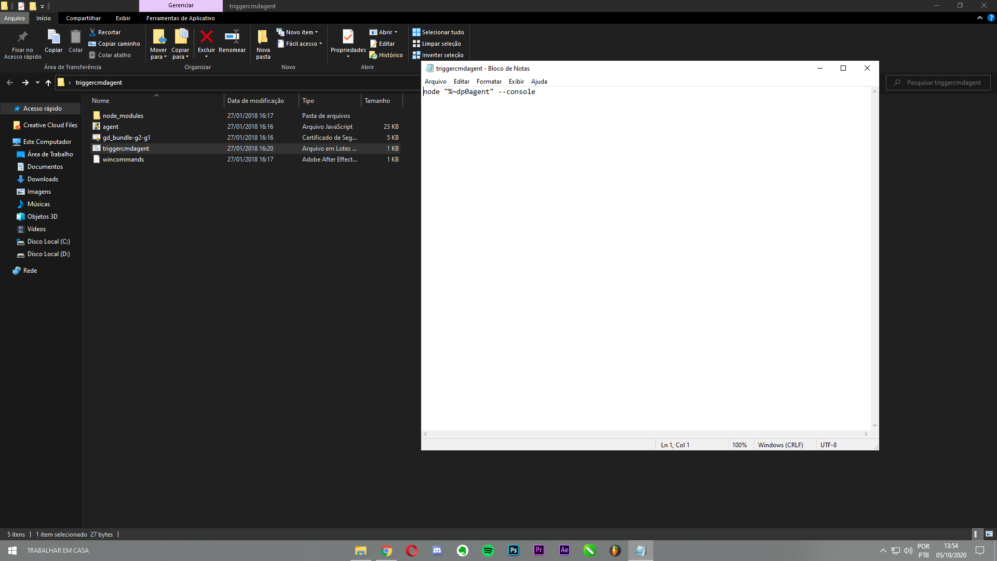Create folder with Nova pasta

click(x=263, y=45)
